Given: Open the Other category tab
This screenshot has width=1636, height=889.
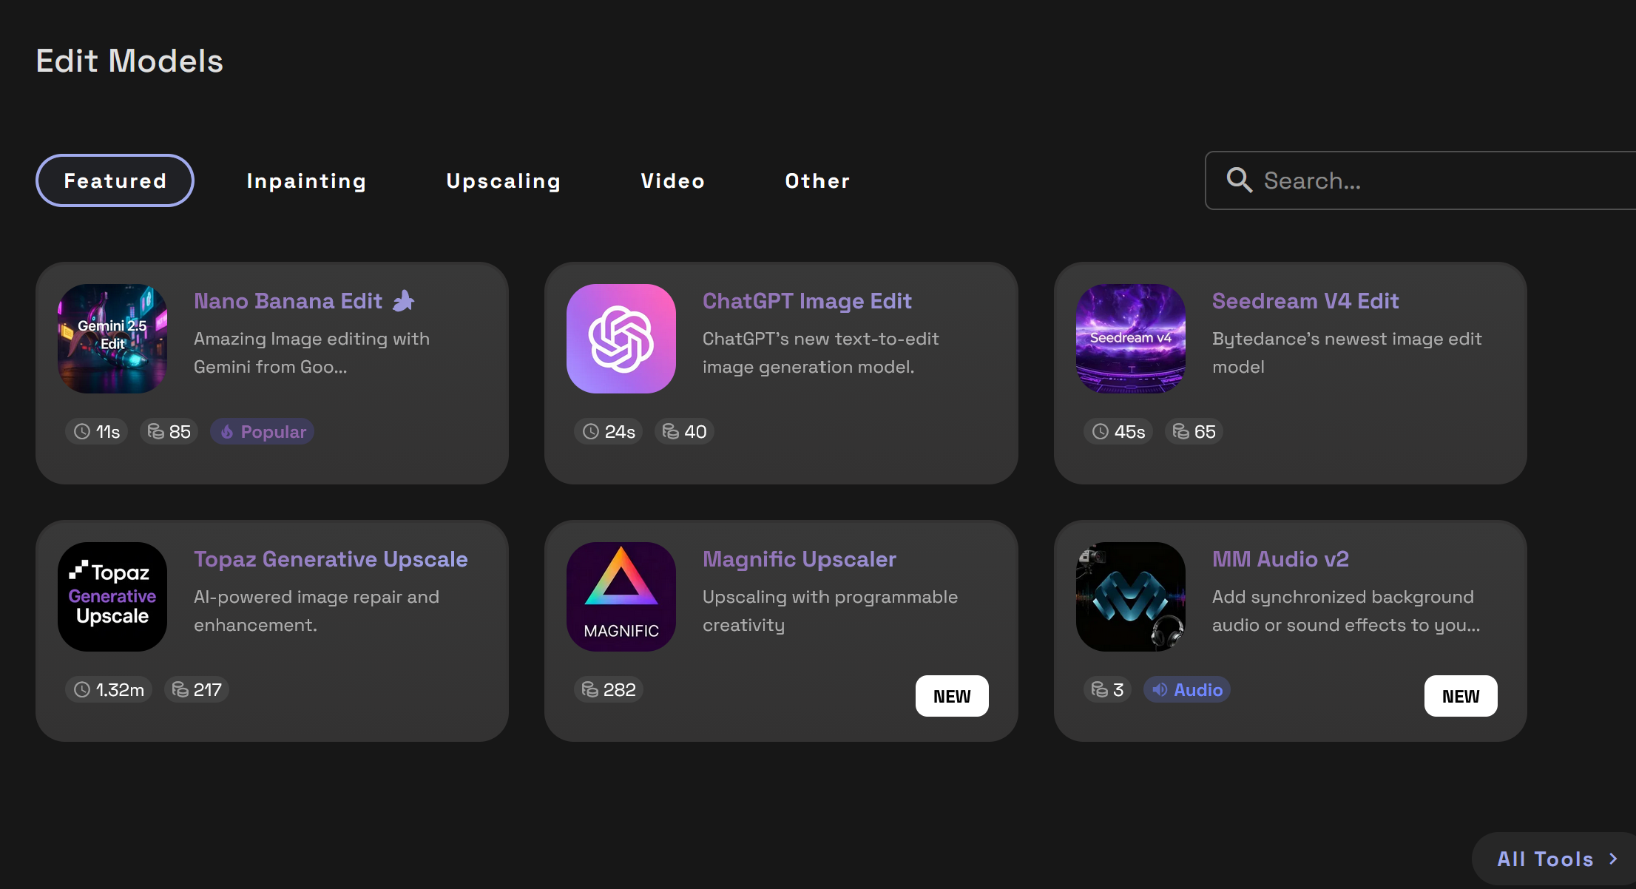Looking at the screenshot, I should [x=817, y=180].
